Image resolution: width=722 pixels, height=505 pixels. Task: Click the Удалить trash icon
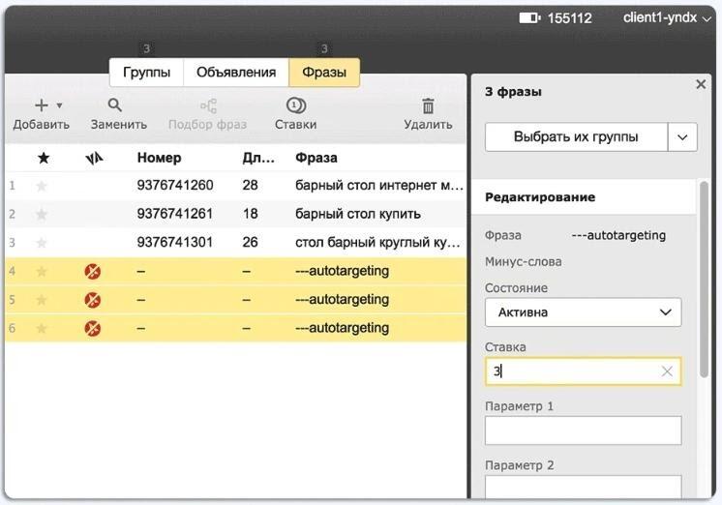pyautogui.click(x=428, y=105)
